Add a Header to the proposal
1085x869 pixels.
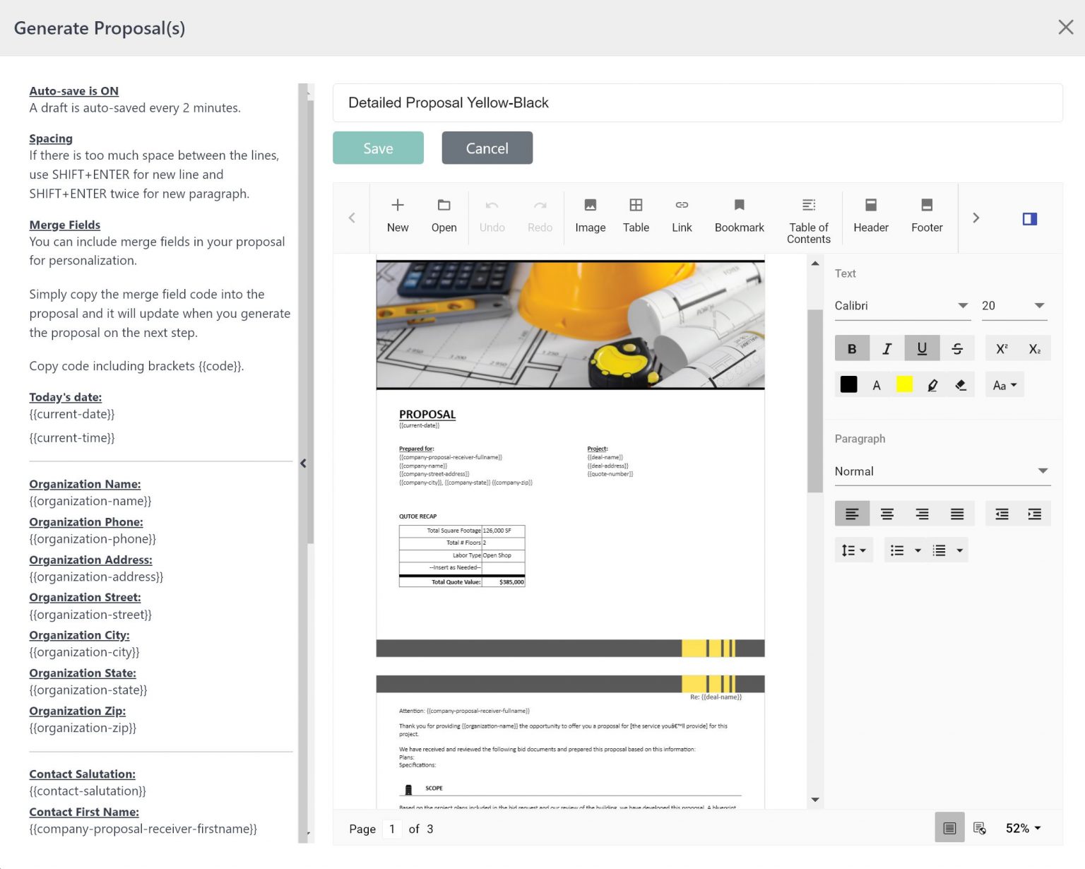pos(871,215)
